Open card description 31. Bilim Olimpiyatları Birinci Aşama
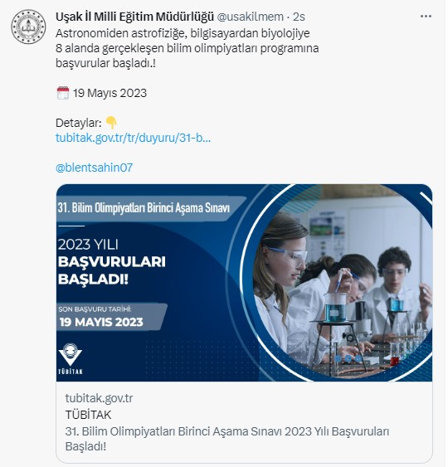 (x=227, y=439)
